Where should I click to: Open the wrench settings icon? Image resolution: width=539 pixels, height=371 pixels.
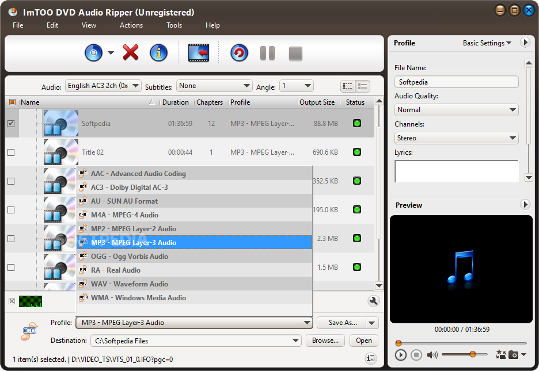pos(373,301)
